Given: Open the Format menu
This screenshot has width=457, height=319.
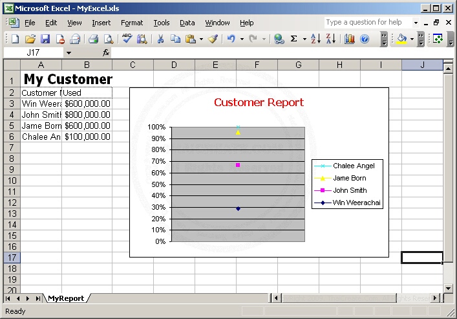Looking at the screenshot, I should coord(132,23).
